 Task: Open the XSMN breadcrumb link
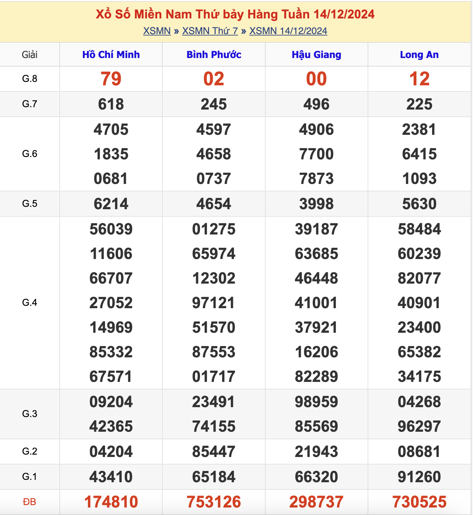(157, 31)
